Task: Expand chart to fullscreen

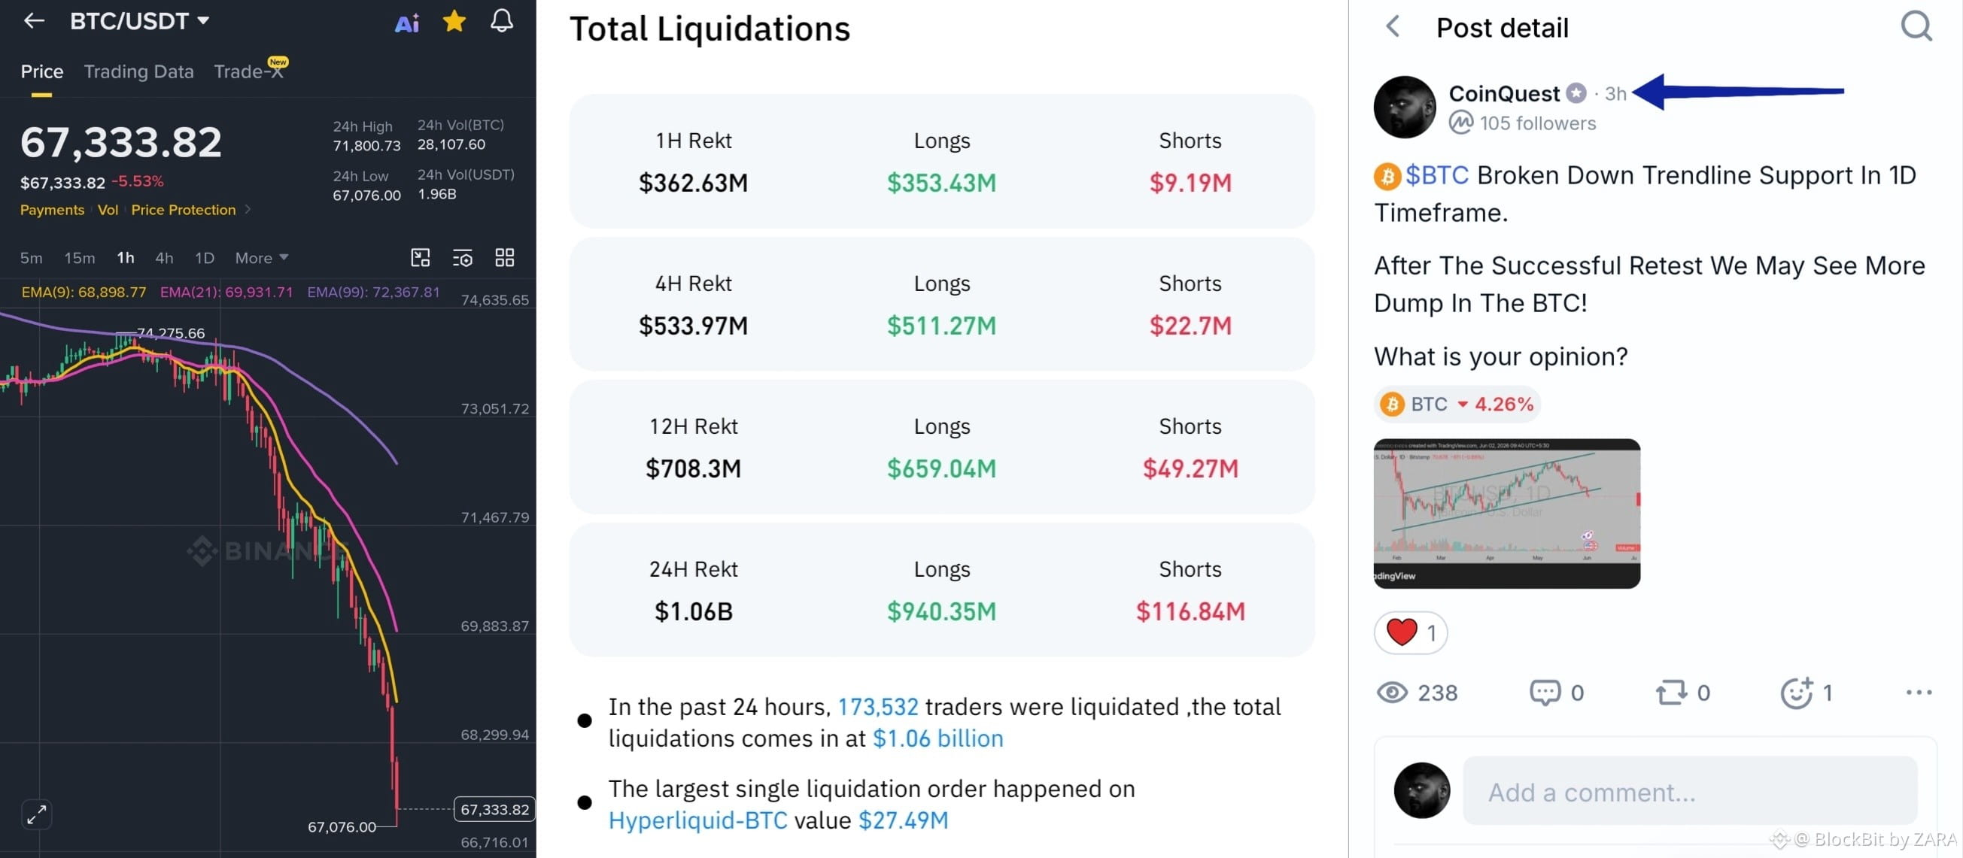Action: [x=37, y=814]
